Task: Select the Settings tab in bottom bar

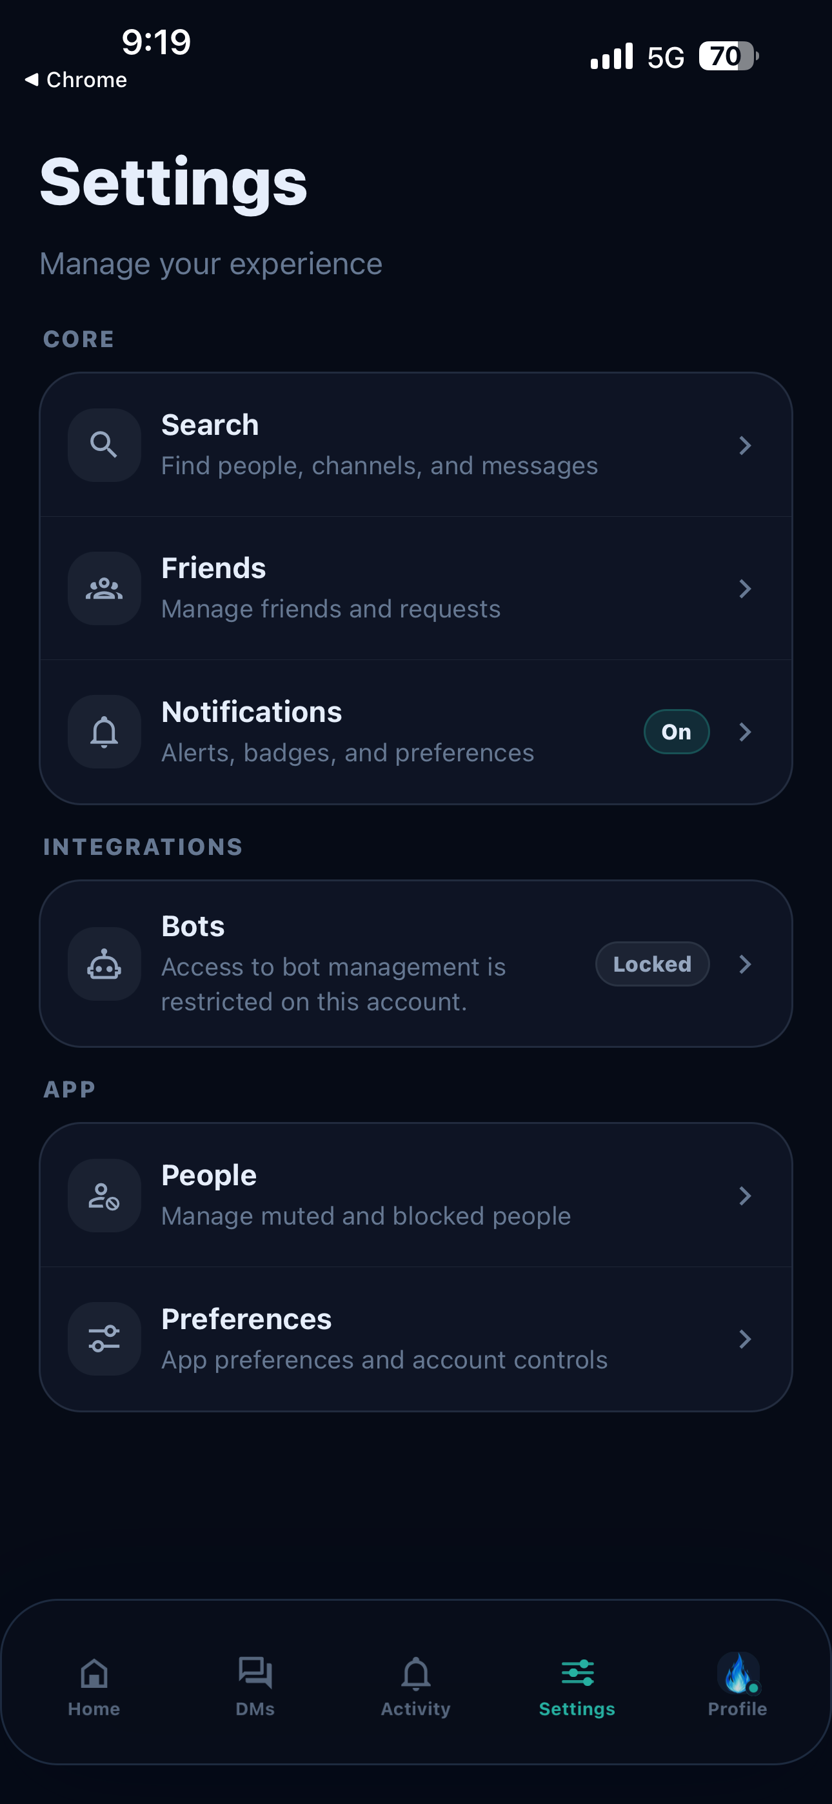Action: coord(577,1687)
